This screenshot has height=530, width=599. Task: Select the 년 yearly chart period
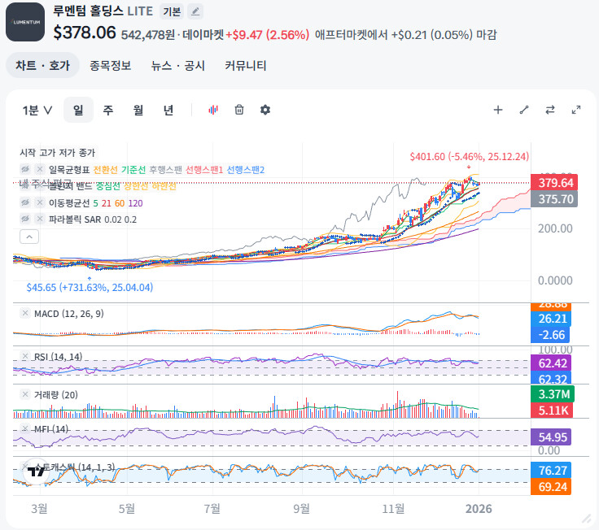point(168,110)
